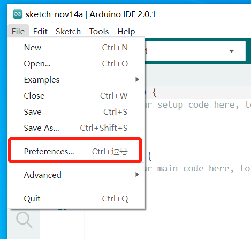This screenshot has width=251, height=239.
Task: Open the board selector dropdown arrow
Action: click(231, 51)
